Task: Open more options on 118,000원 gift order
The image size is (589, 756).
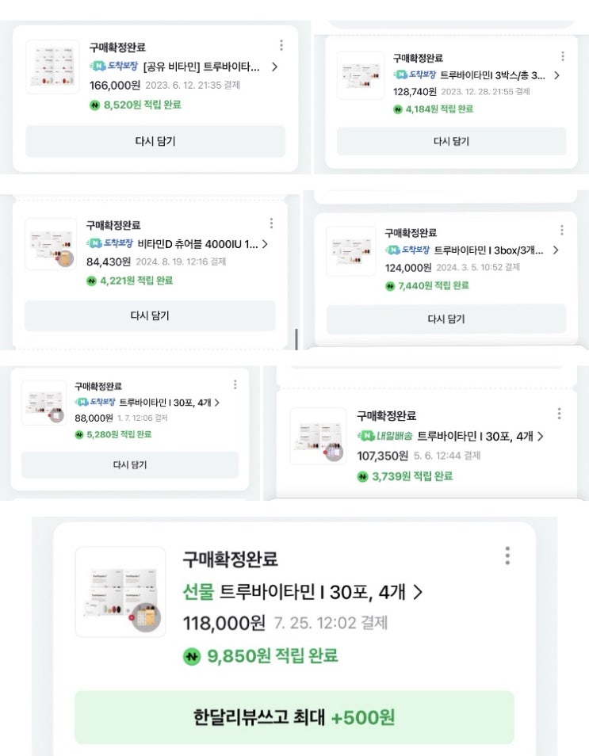Action: pos(507,556)
